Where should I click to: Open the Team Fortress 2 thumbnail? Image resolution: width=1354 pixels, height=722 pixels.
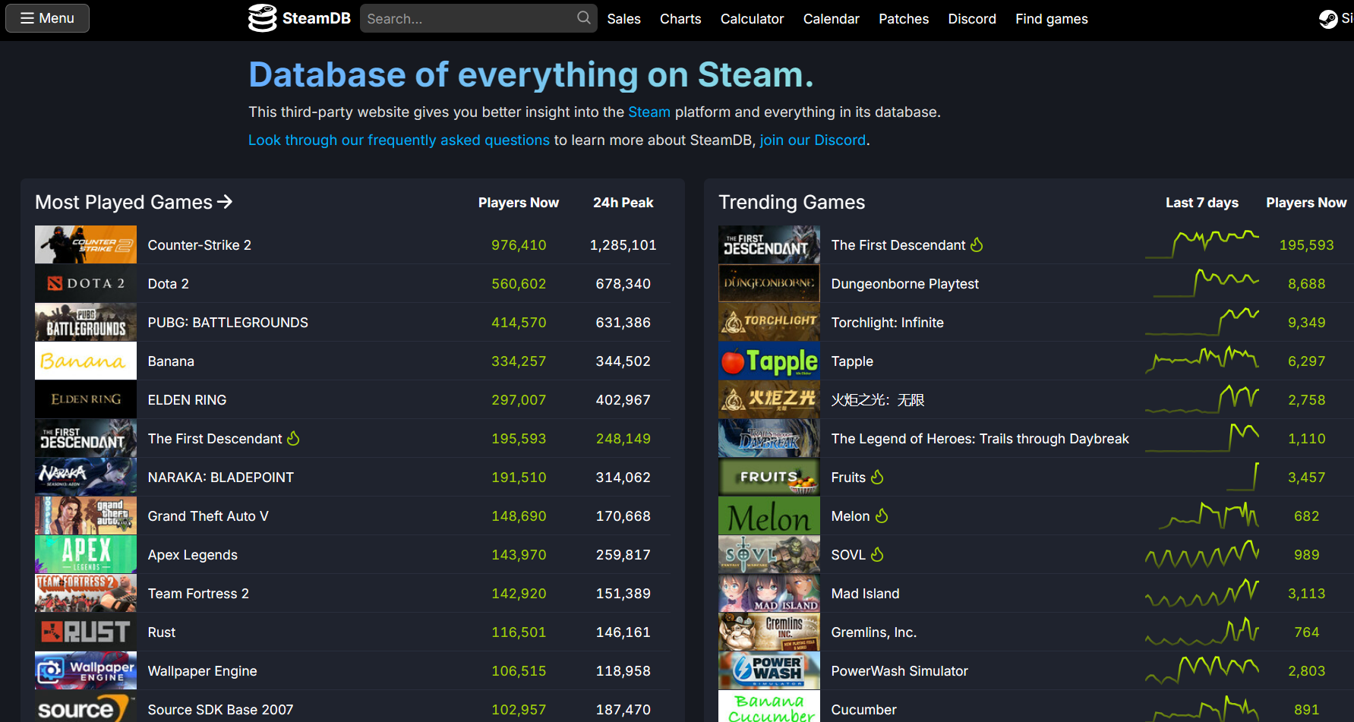tap(86, 593)
